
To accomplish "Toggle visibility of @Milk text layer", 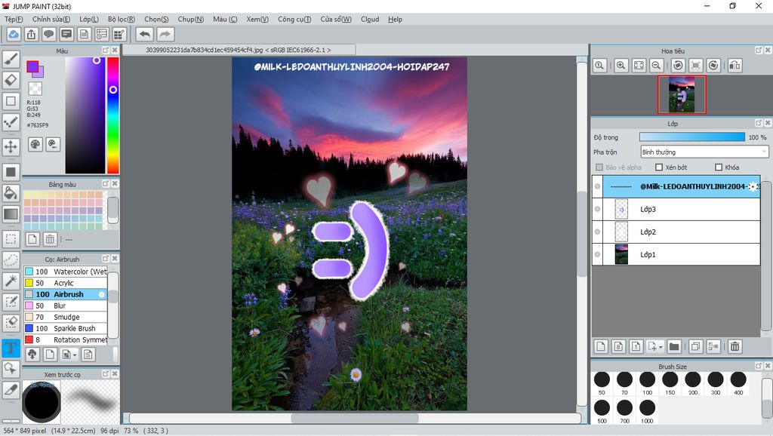I will [598, 186].
